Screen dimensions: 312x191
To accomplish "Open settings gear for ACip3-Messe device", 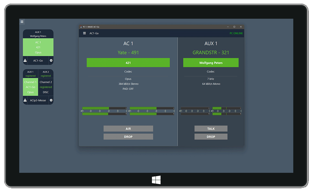I will pyautogui.click(x=51, y=100).
